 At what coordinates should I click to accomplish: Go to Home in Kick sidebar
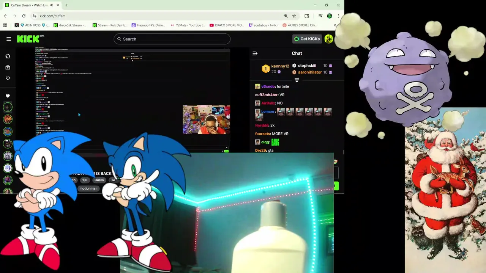(8, 56)
